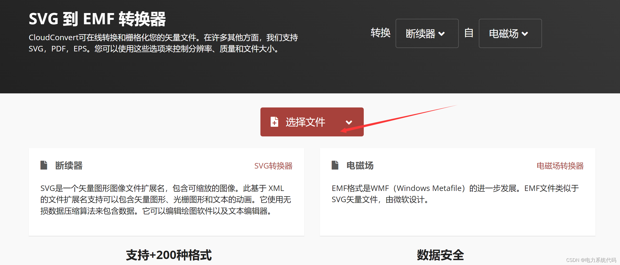
Task: Open the SVG转换器 link
Action: [273, 166]
